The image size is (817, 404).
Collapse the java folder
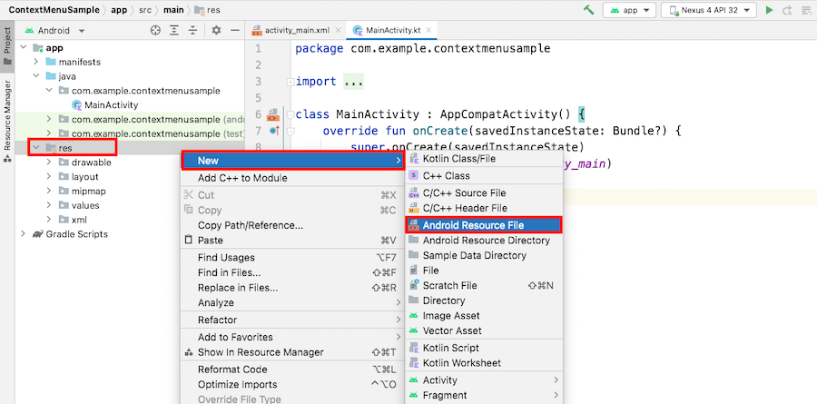pyautogui.click(x=36, y=76)
